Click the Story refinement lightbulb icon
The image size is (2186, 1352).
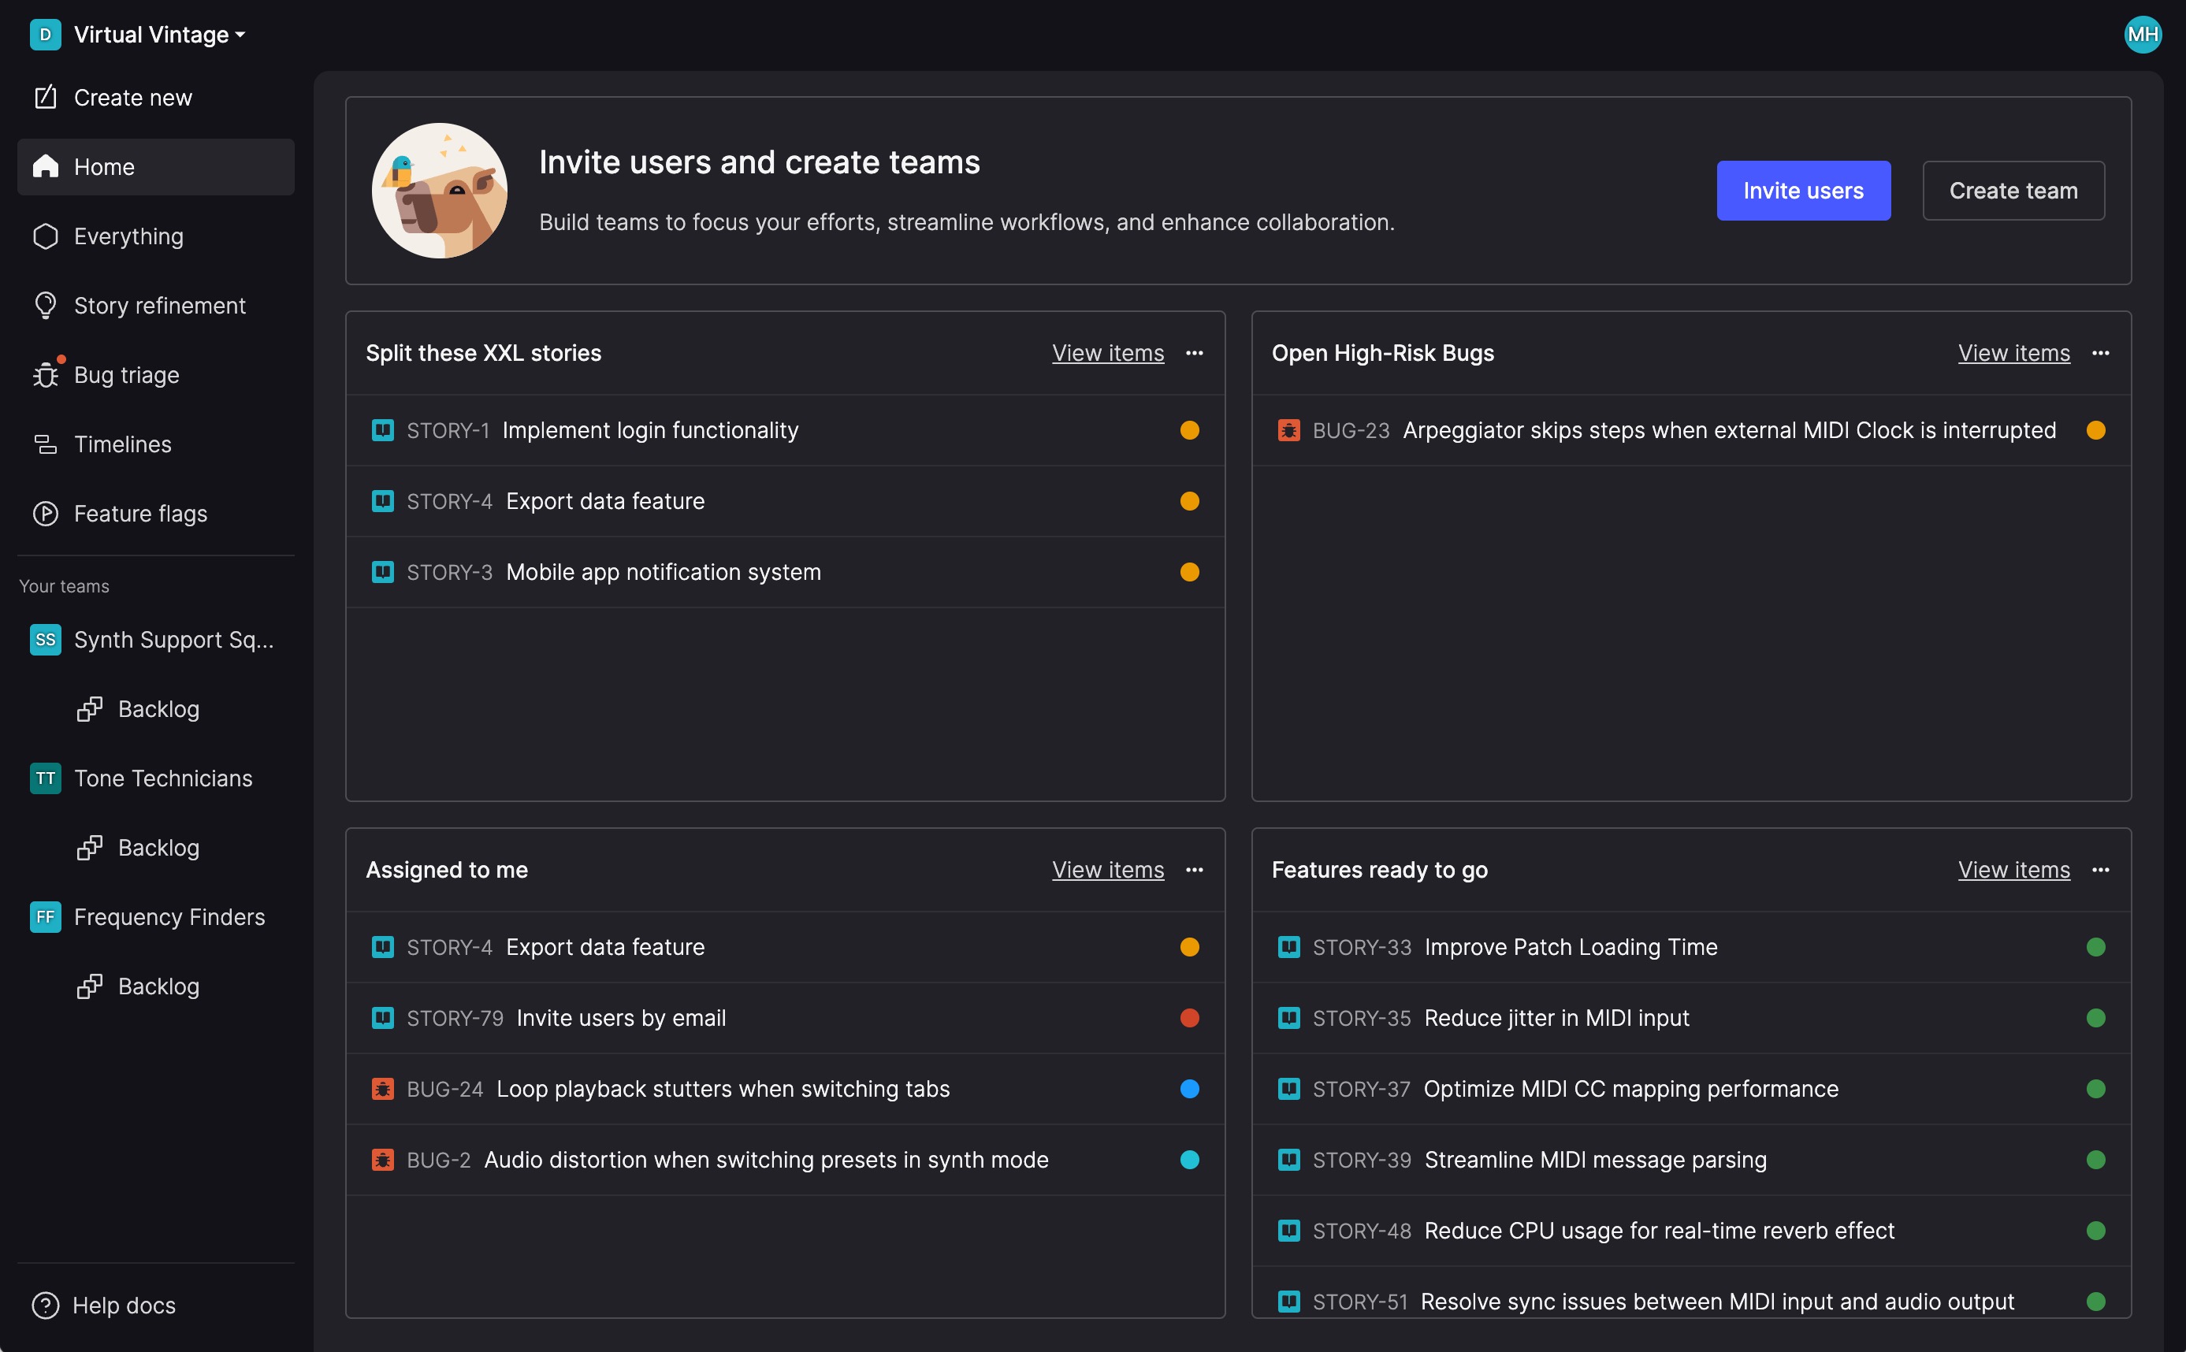click(45, 306)
